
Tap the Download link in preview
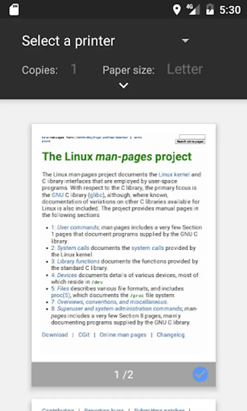pos(55,335)
